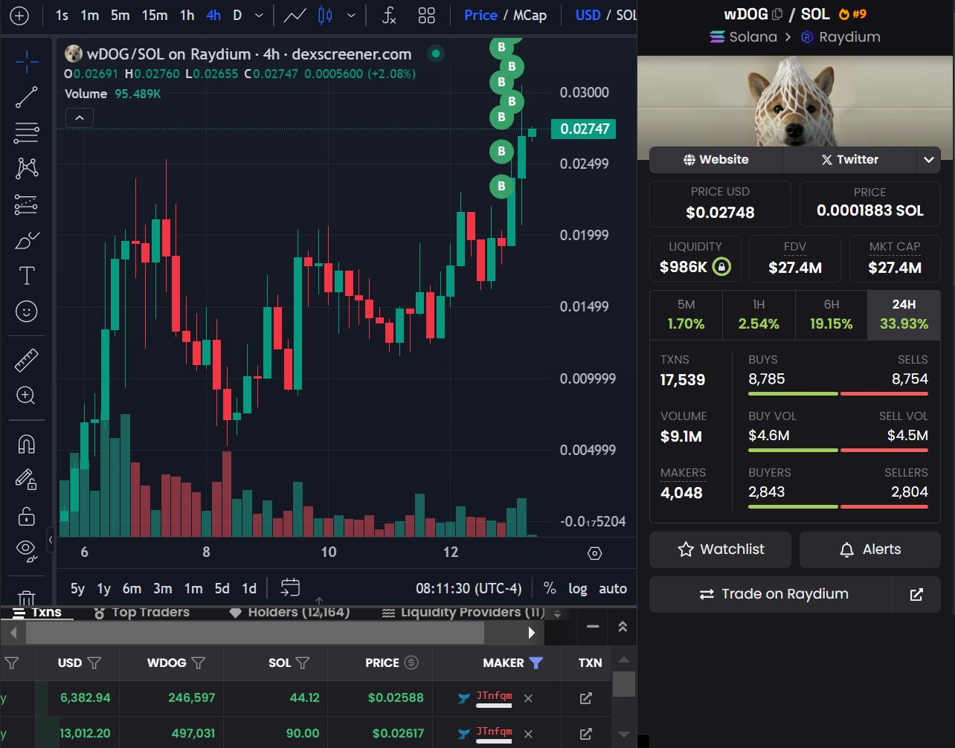Screen dimensions: 955x748
Task: Copy the wDOG token address
Action: 778,14
